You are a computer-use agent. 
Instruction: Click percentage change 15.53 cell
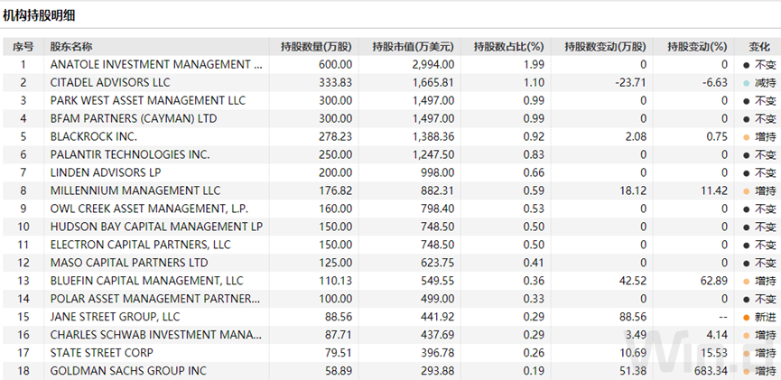[x=714, y=353]
